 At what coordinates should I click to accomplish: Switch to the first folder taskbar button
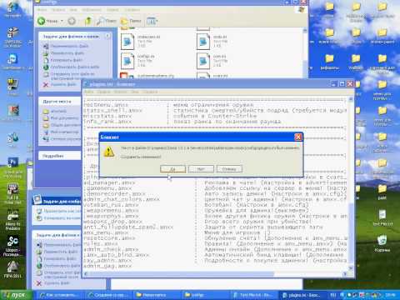tap(156, 295)
